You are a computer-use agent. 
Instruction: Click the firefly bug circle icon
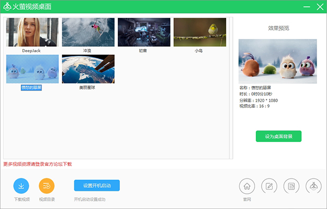coord(313,186)
